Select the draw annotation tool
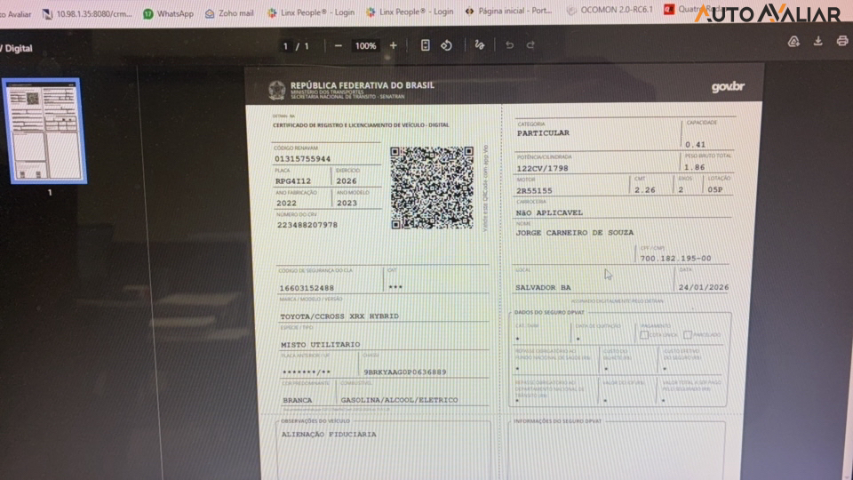The height and width of the screenshot is (480, 853). point(480,45)
